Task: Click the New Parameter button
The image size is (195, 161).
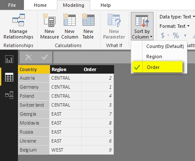Action: click(114, 27)
